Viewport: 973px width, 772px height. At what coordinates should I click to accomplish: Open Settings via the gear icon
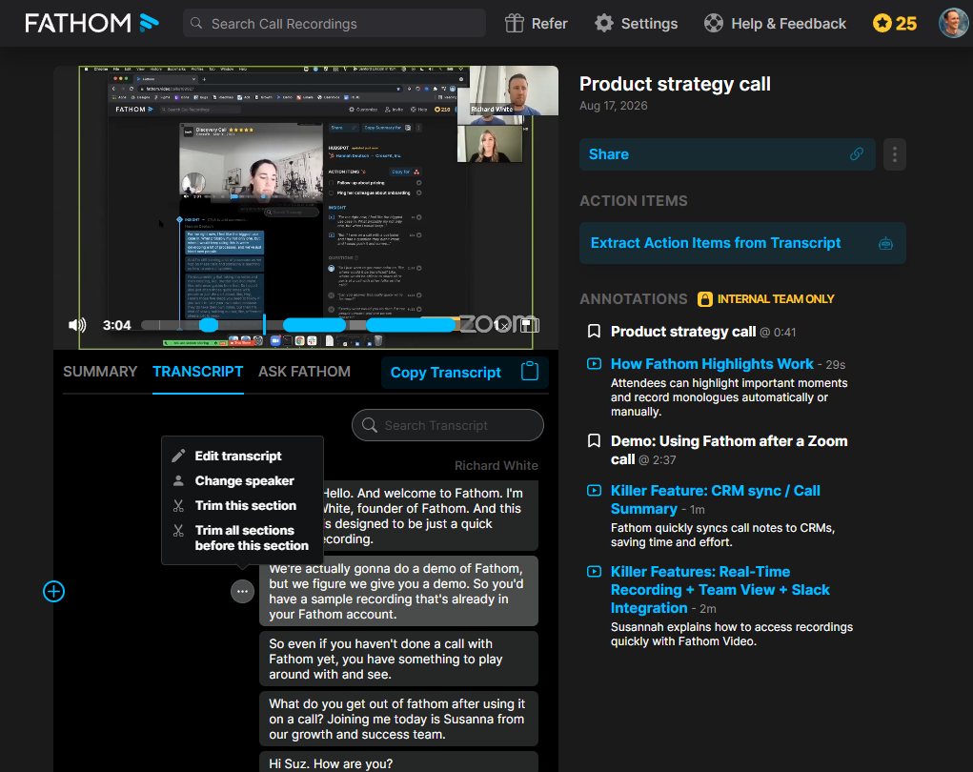[604, 24]
